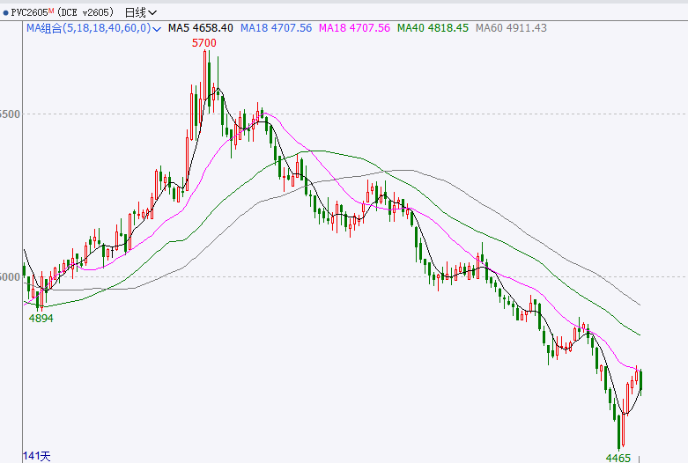This screenshot has height=463, width=688.
Task: Click the 4894 low price marker
Action: click(x=41, y=318)
